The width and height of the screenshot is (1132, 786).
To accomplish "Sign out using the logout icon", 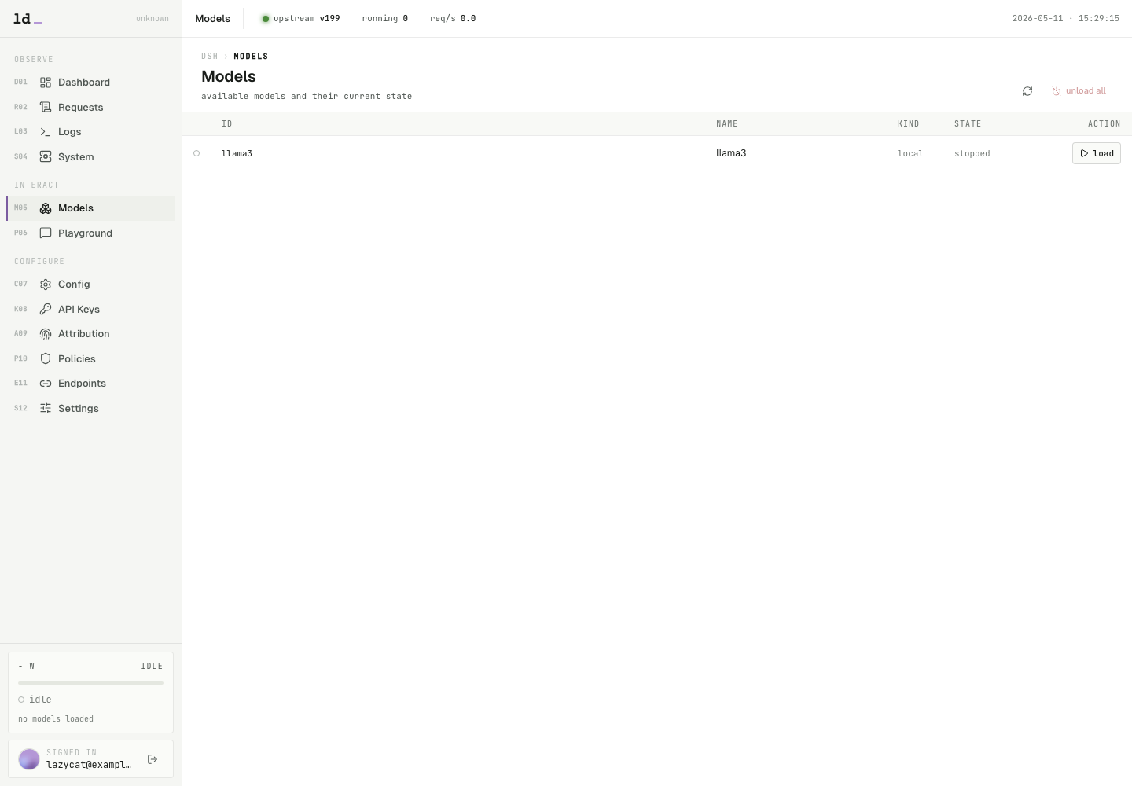I will (153, 759).
